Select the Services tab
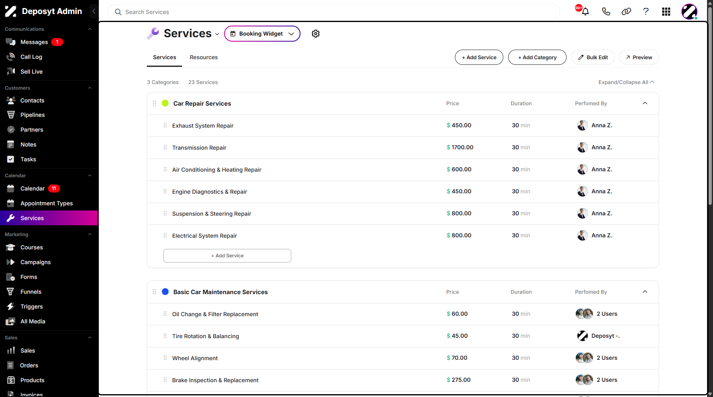This screenshot has width=713, height=397. pyautogui.click(x=164, y=57)
